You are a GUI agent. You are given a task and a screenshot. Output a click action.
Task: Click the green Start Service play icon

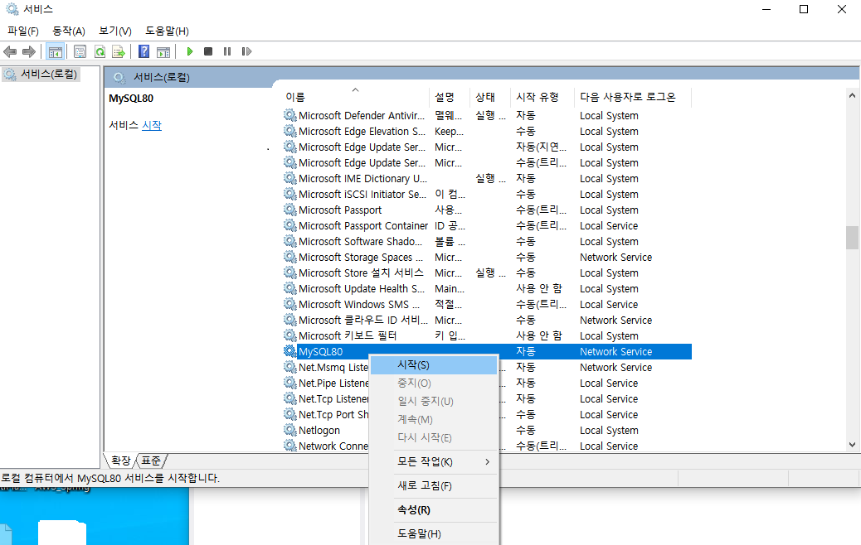coord(189,51)
